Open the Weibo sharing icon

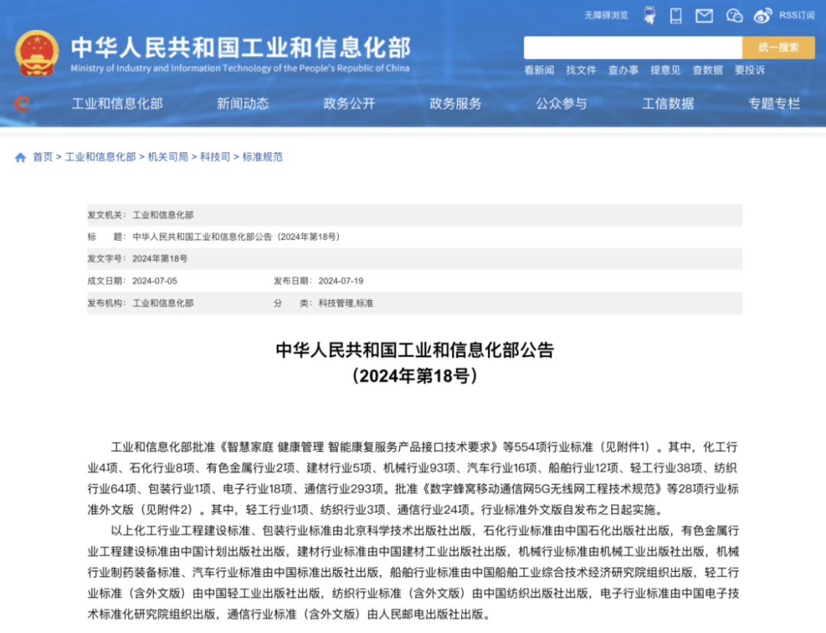click(763, 15)
